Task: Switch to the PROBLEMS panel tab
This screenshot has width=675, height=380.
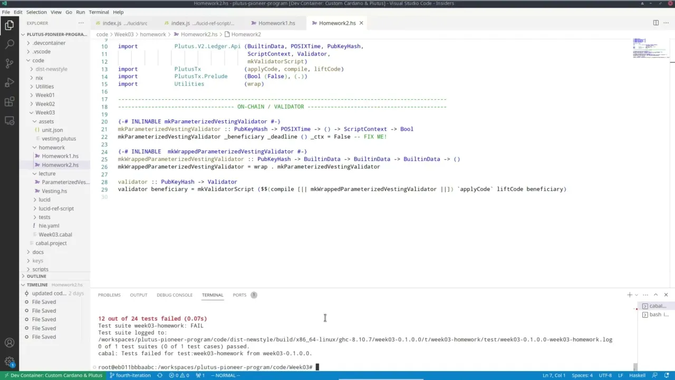Action: (x=109, y=295)
